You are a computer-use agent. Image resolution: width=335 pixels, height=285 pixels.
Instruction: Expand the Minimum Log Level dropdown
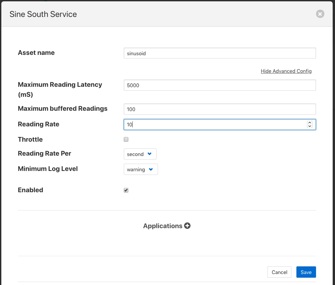(140, 170)
